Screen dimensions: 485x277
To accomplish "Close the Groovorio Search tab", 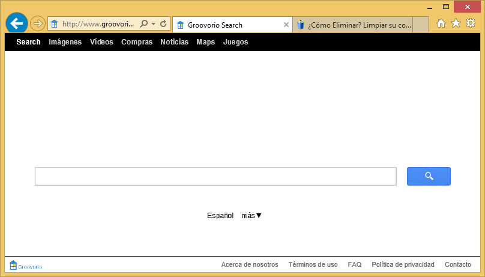I will (286, 25).
